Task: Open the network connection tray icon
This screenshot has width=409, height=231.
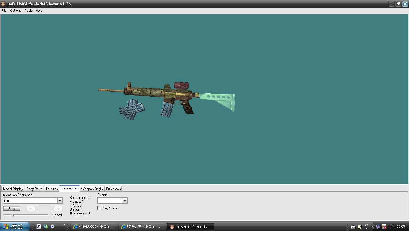Action: 378,226
